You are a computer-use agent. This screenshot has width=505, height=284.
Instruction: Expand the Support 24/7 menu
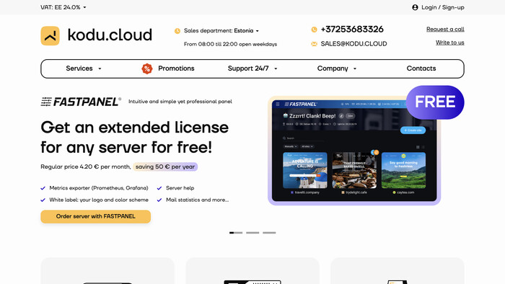pyautogui.click(x=252, y=68)
